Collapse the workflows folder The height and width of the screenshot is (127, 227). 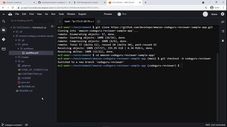18,49
